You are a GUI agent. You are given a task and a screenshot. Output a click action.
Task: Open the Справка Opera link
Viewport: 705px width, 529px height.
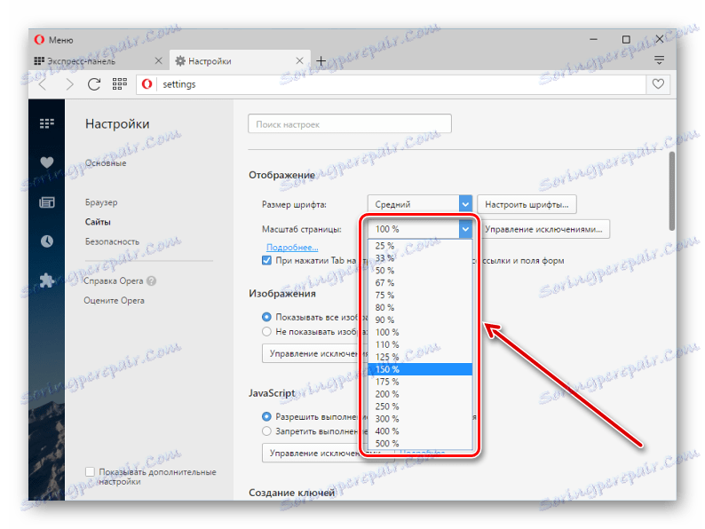coord(114,280)
